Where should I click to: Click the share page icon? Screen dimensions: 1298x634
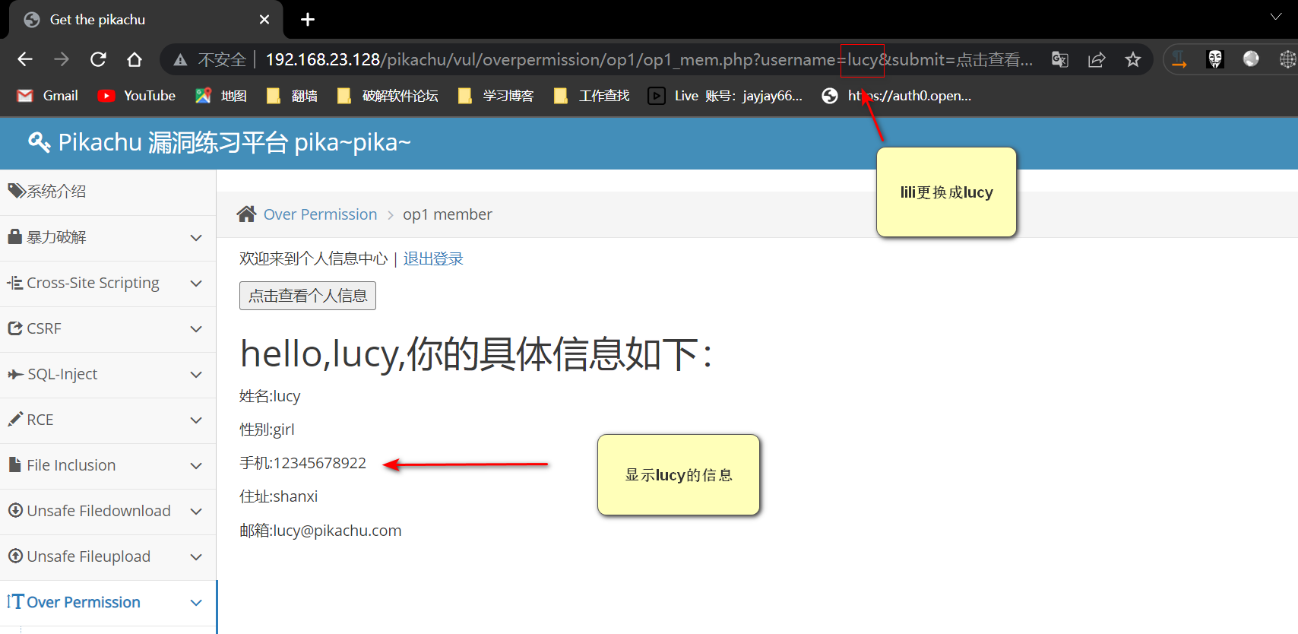[x=1097, y=59]
